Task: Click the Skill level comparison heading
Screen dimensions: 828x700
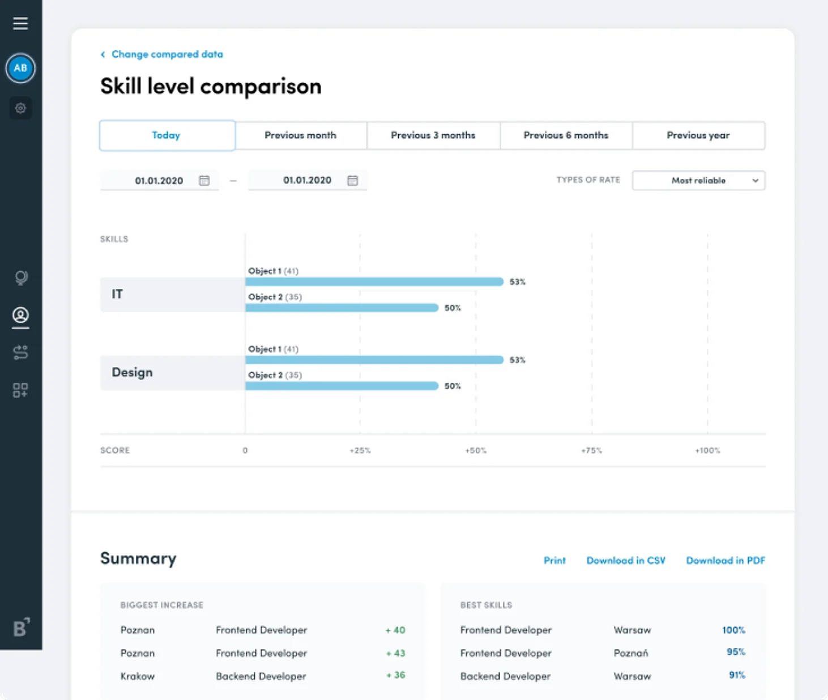Action: tap(211, 87)
